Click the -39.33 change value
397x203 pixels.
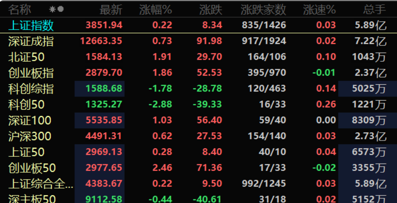tap(207, 104)
